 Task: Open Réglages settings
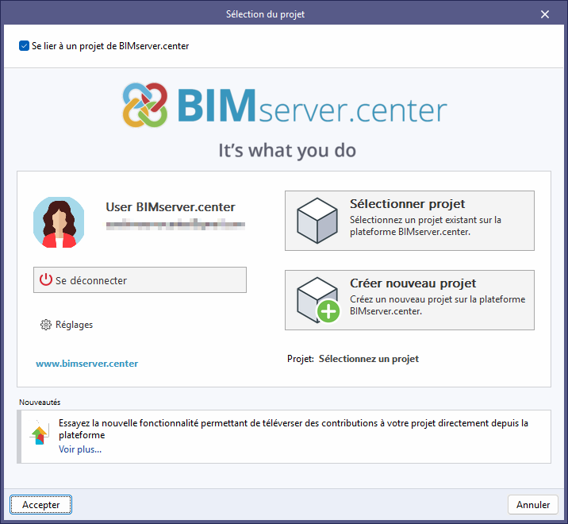pyautogui.click(x=67, y=325)
